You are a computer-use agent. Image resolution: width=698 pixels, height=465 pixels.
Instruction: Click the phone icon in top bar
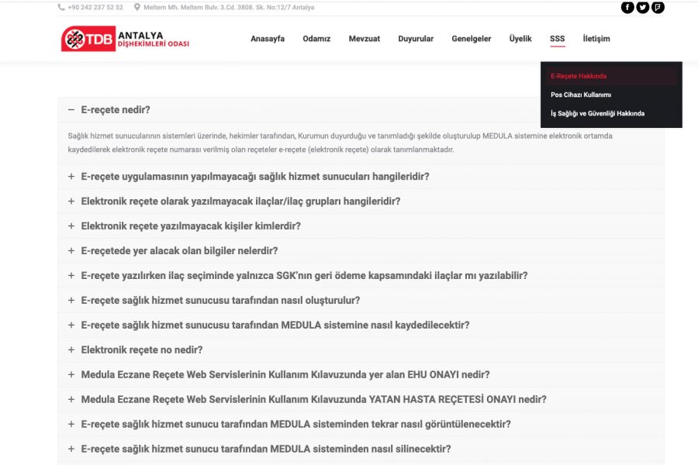coord(61,8)
